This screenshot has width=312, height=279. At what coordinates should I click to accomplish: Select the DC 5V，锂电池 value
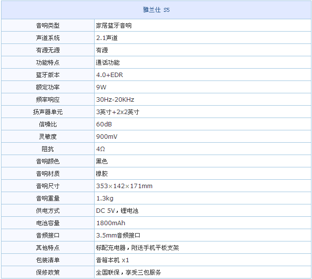(x=117, y=210)
